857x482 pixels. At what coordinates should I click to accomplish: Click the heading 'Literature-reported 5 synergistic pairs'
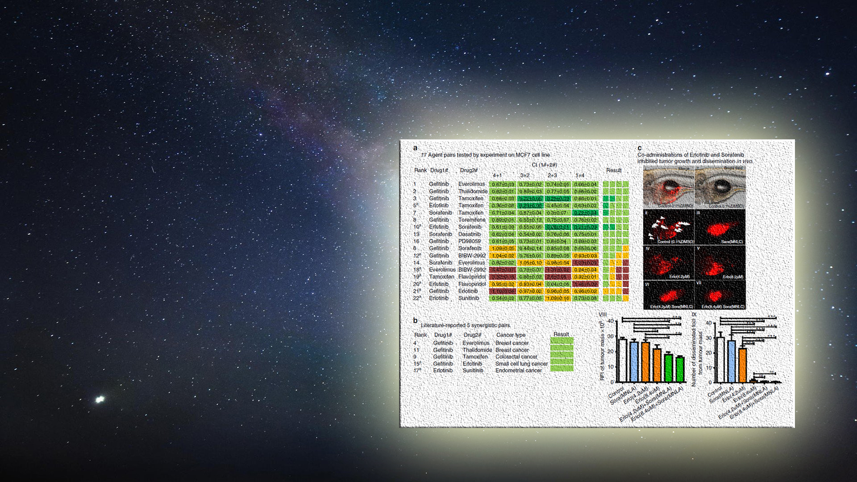(466, 325)
